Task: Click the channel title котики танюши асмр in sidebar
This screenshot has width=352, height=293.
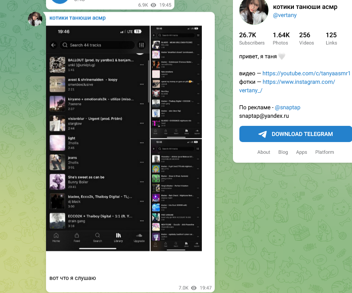Action: 305,7
